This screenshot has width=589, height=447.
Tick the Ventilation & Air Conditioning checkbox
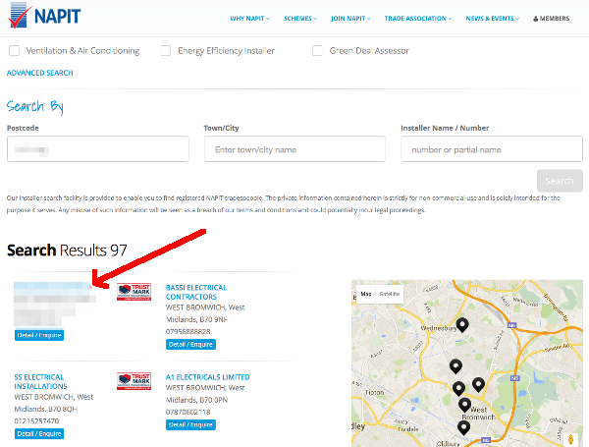point(14,50)
